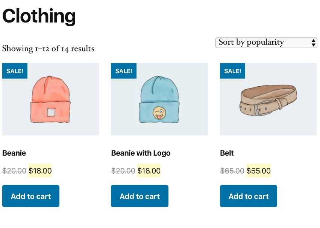
Task: Add Beanie with Logo to cart
Action: (140, 196)
